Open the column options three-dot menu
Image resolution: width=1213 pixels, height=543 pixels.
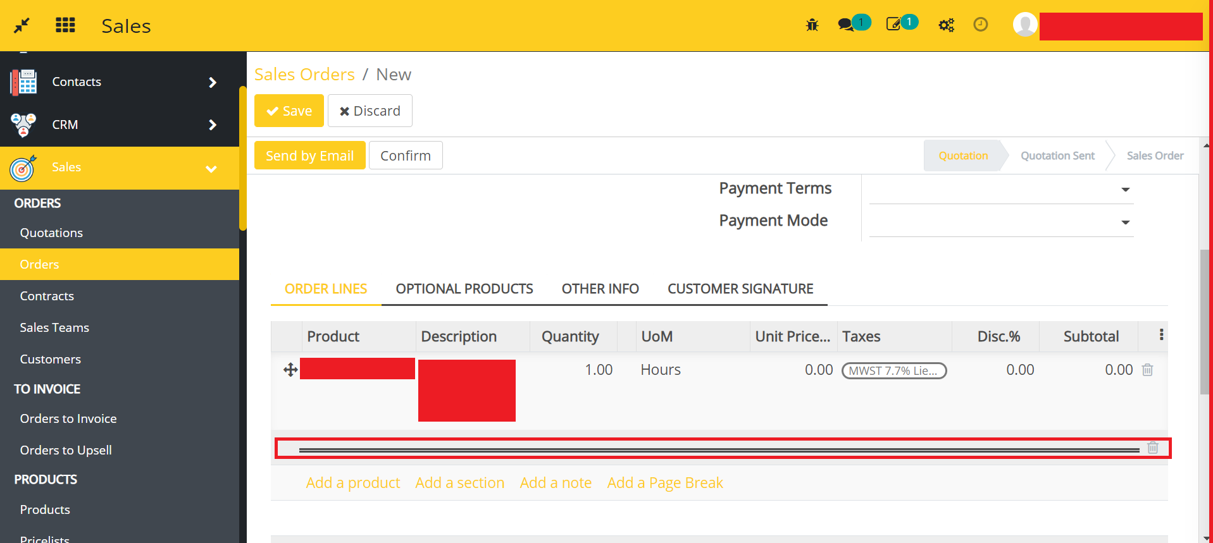click(1161, 335)
